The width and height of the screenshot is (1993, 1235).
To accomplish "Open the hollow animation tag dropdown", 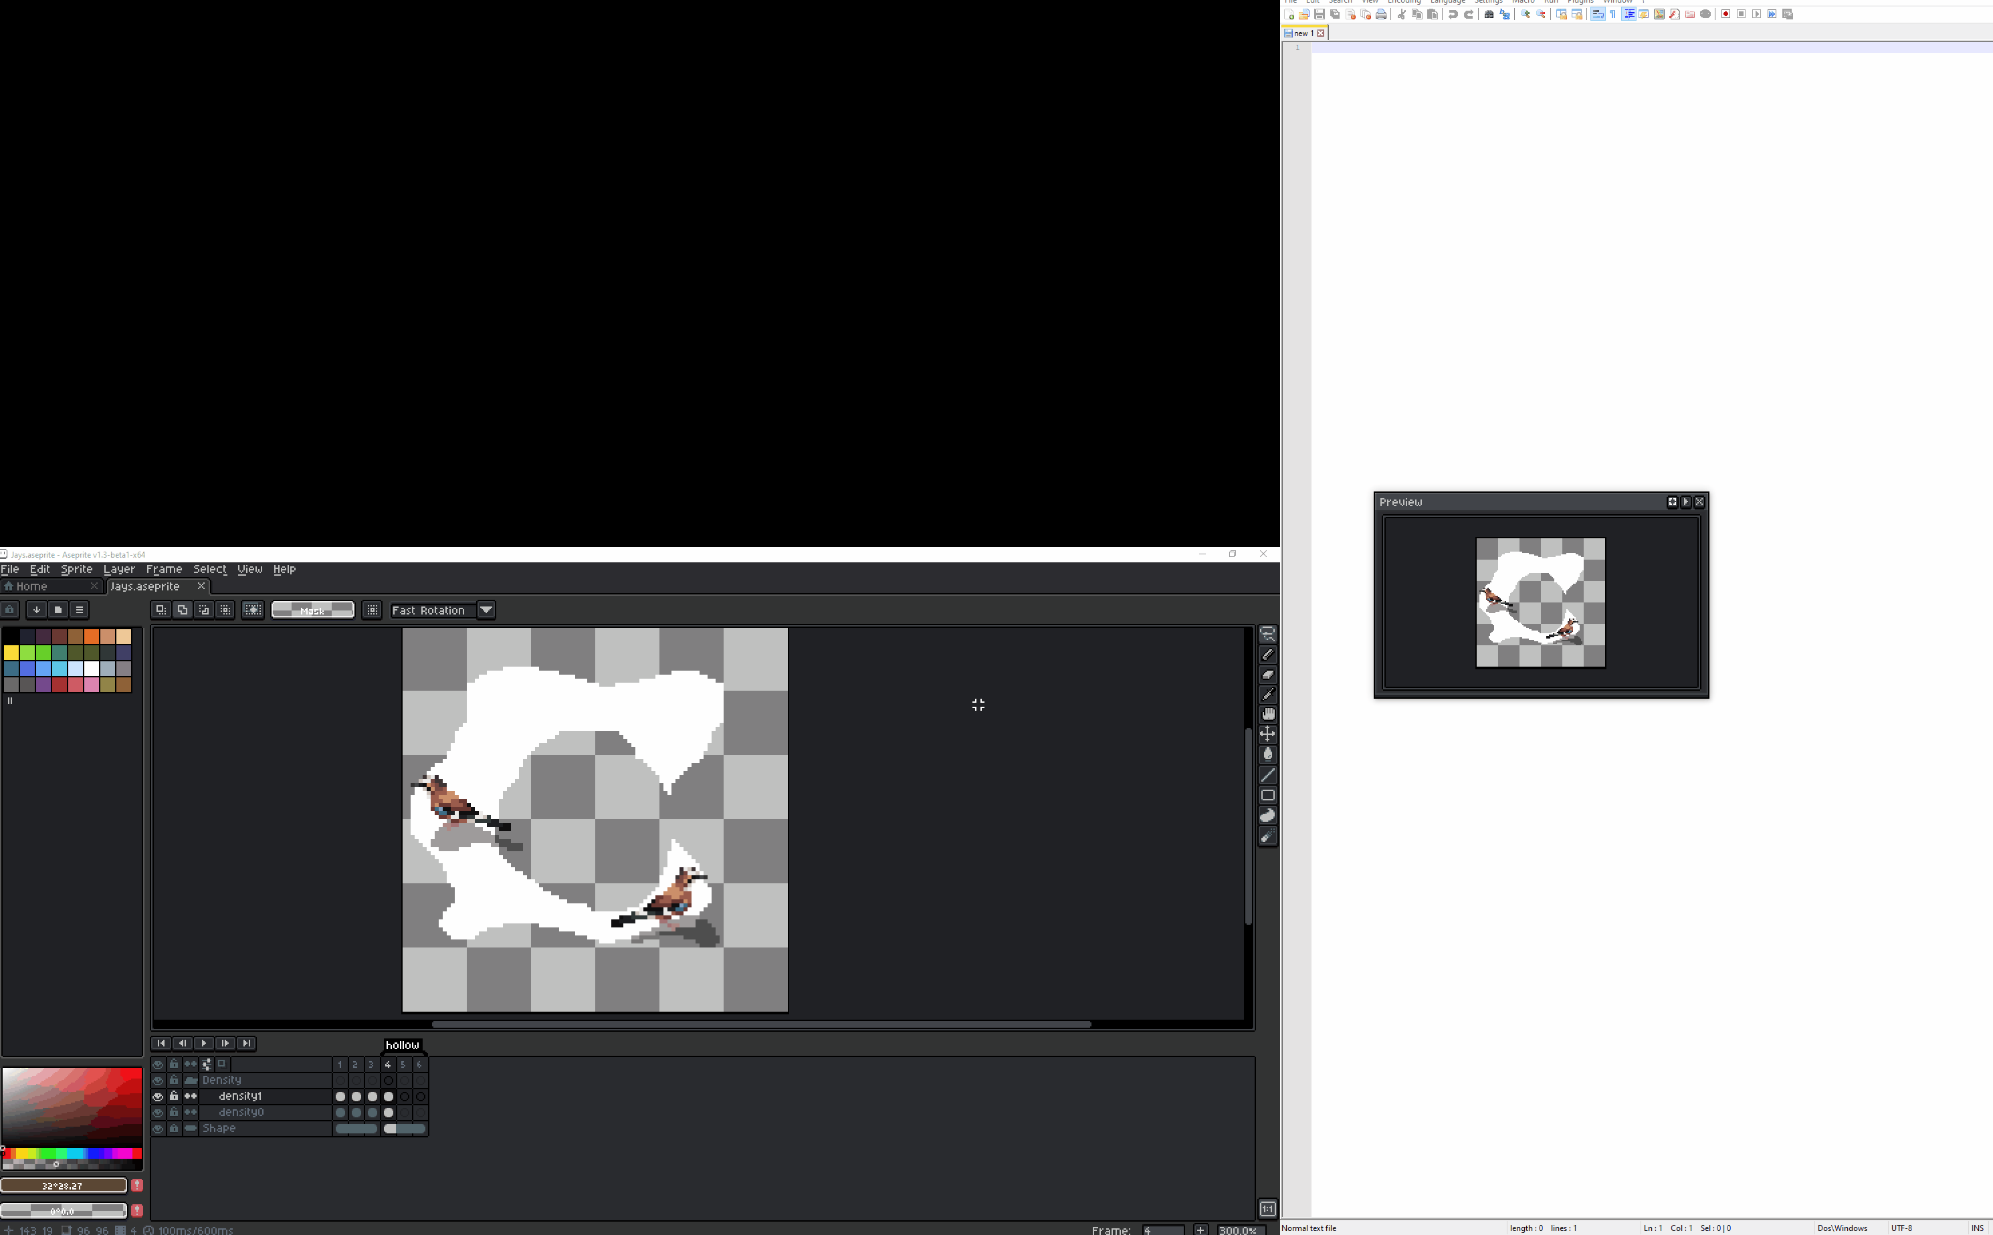I will pyautogui.click(x=403, y=1044).
